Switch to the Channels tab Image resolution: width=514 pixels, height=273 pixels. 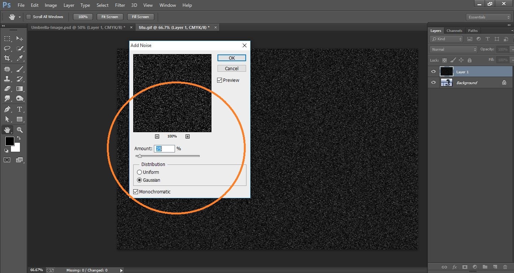454,30
